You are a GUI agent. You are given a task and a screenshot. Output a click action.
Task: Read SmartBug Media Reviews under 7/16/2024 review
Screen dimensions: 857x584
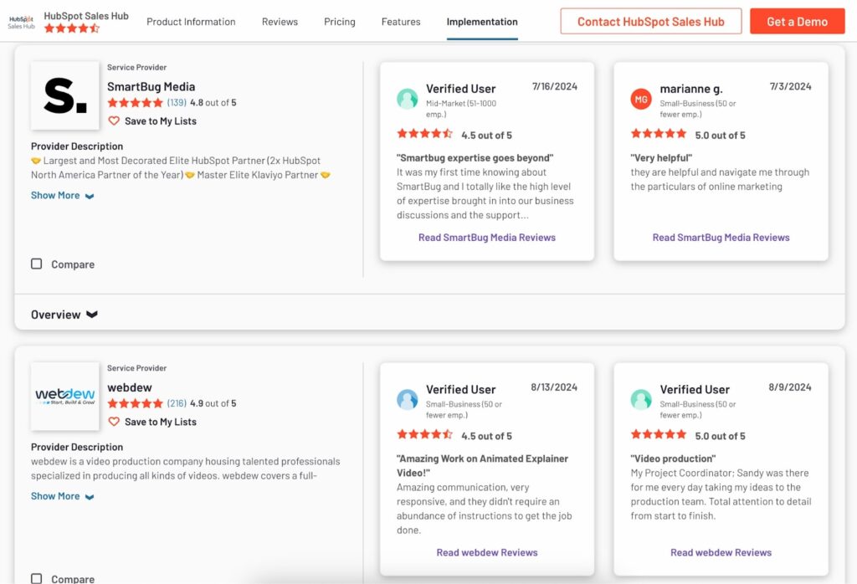pos(487,238)
